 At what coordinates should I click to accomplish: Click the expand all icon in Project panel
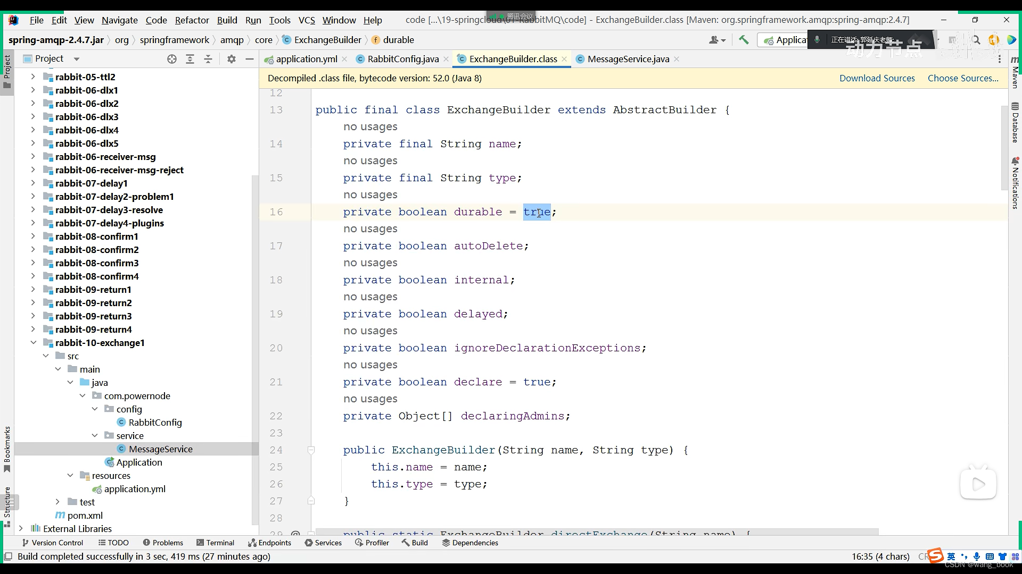(x=190, y=59)
